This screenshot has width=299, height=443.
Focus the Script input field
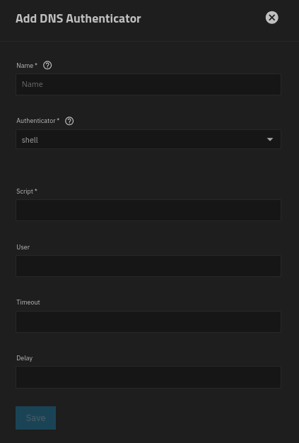click(x=148, y=211)
